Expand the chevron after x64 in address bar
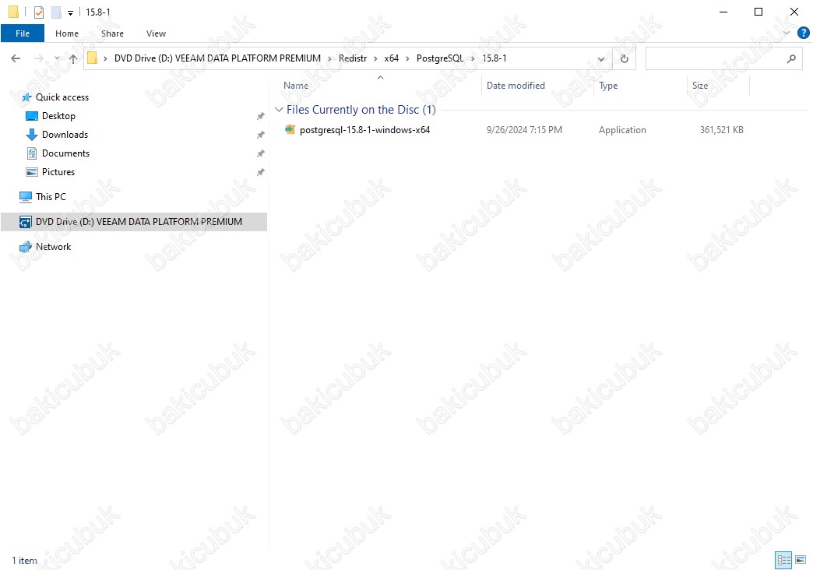This screenshot has height=570, width=813. [407, 58]
